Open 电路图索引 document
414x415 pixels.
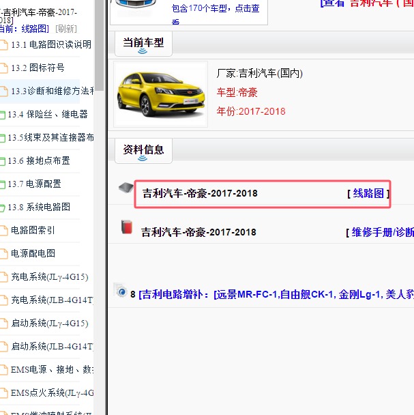click(33, 230)
